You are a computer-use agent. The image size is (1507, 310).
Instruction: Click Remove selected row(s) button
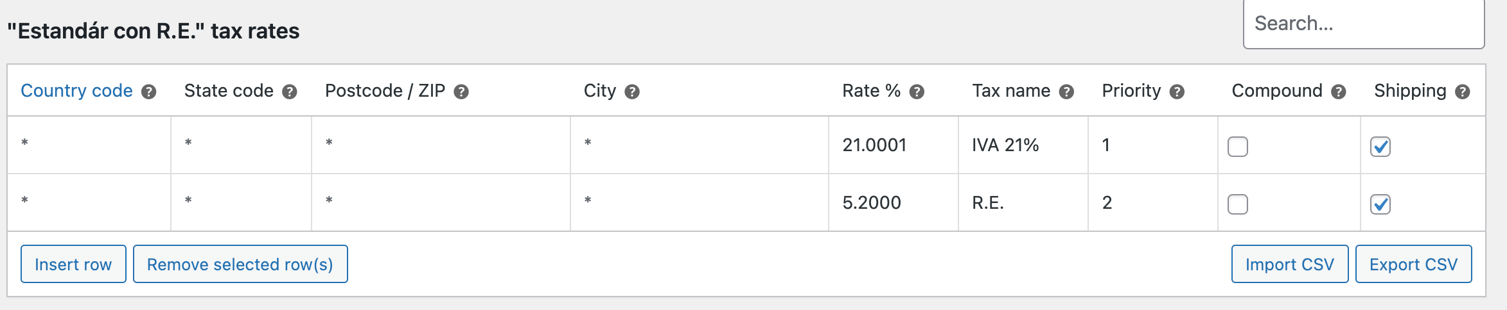click(x=240, y=264)
